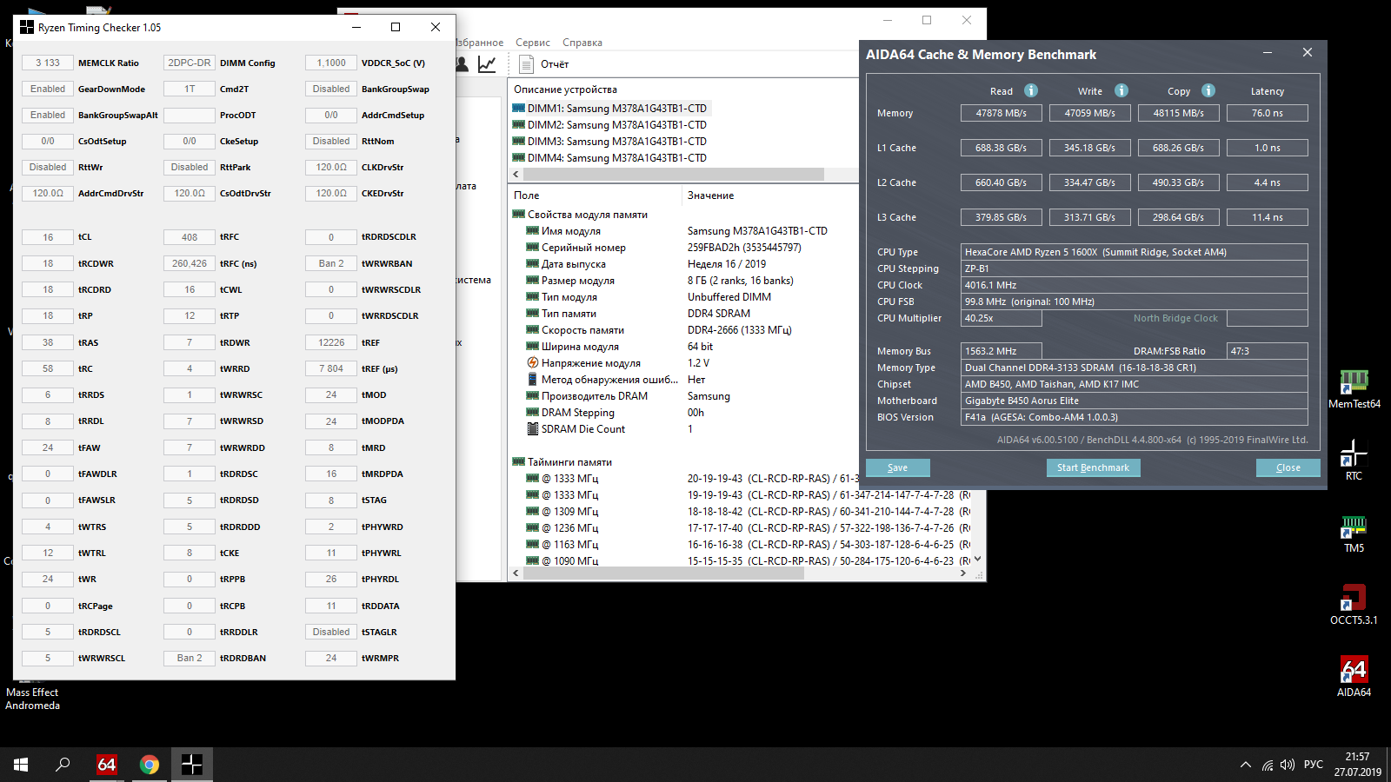Viewport: 1391px width, 782px height.
Task: Open the volume tray icon
Action: (x=1288, y=765)
